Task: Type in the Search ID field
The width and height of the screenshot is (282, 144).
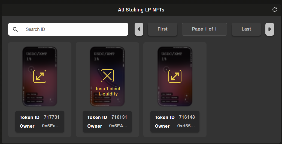Action: tap(74, 29)
